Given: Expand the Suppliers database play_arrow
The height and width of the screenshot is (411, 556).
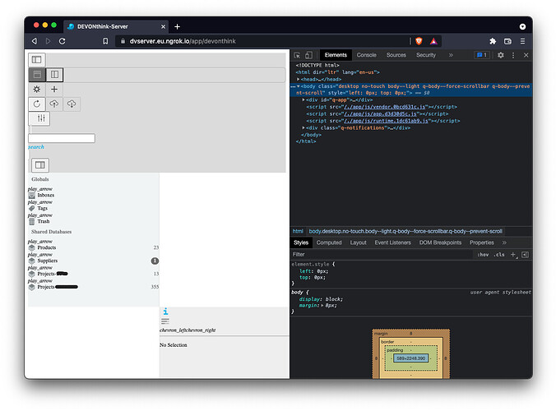Looking at the screenshot, I should tap(40, 255).
